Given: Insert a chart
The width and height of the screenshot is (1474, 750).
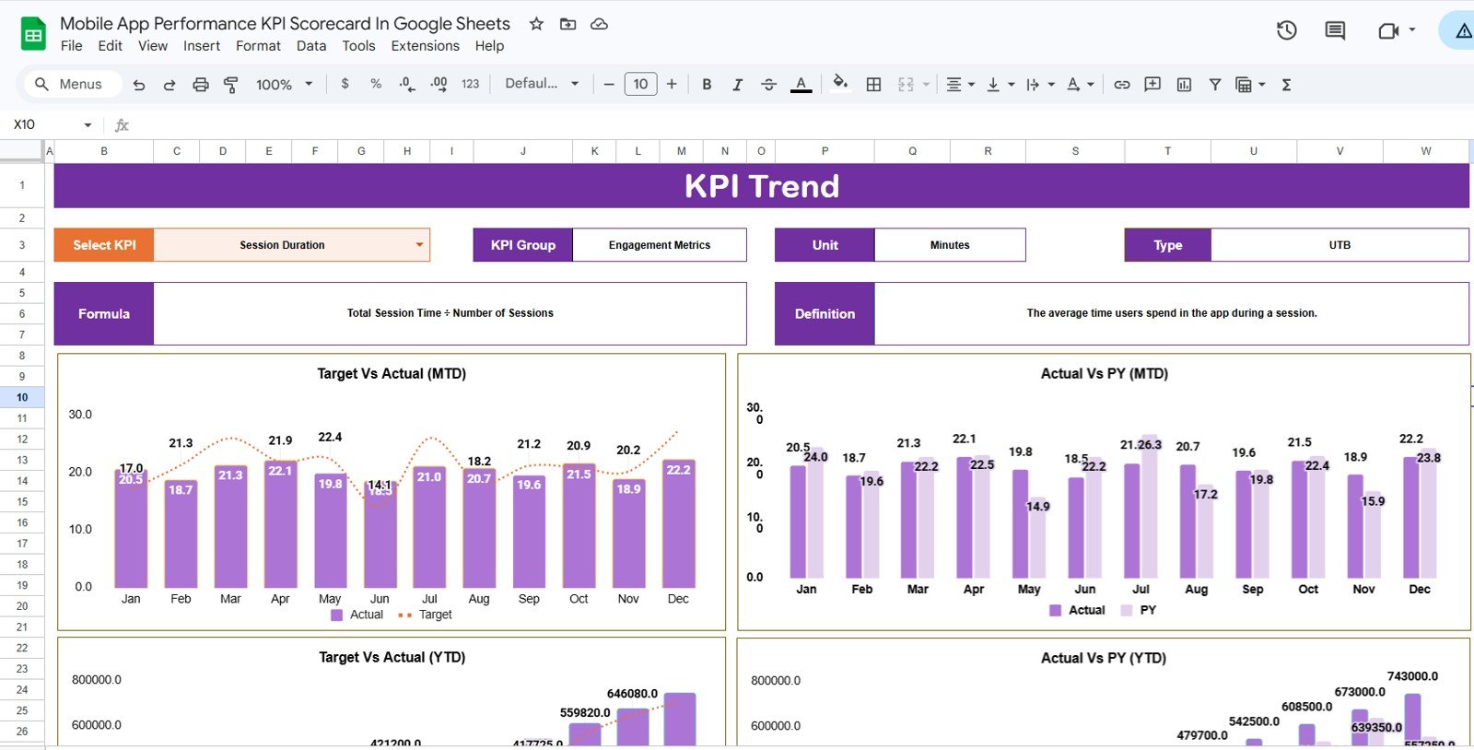Looking at the screenshot, I should coord(1184,85).
